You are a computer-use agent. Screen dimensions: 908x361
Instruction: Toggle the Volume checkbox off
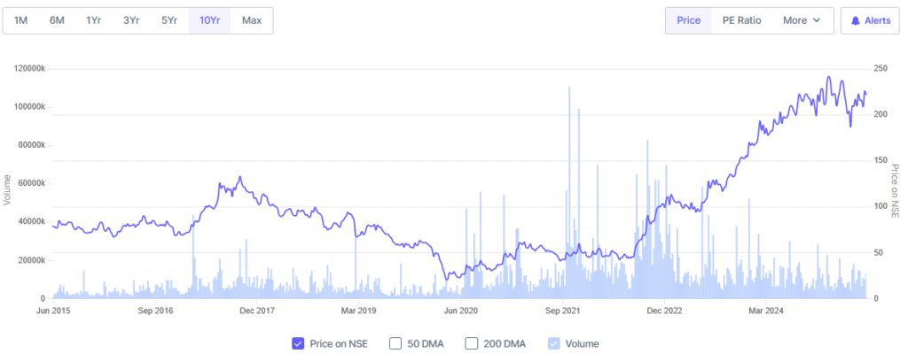tap(554, 343)
